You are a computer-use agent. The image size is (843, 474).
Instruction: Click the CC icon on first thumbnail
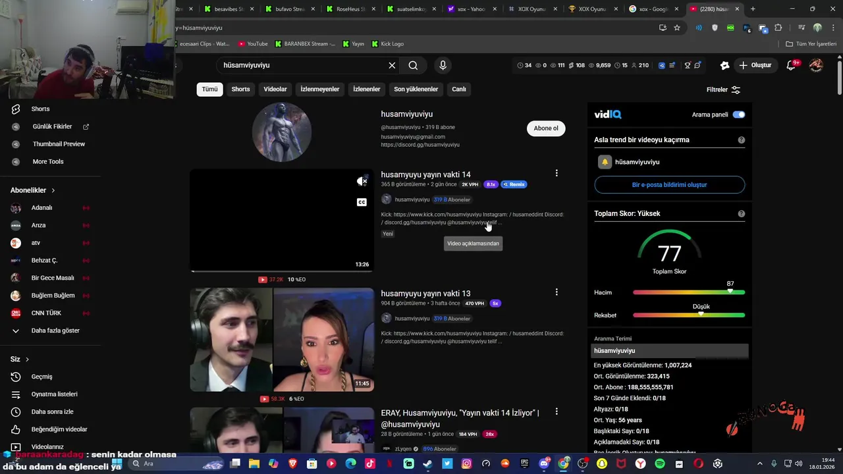tap(362, 202)
